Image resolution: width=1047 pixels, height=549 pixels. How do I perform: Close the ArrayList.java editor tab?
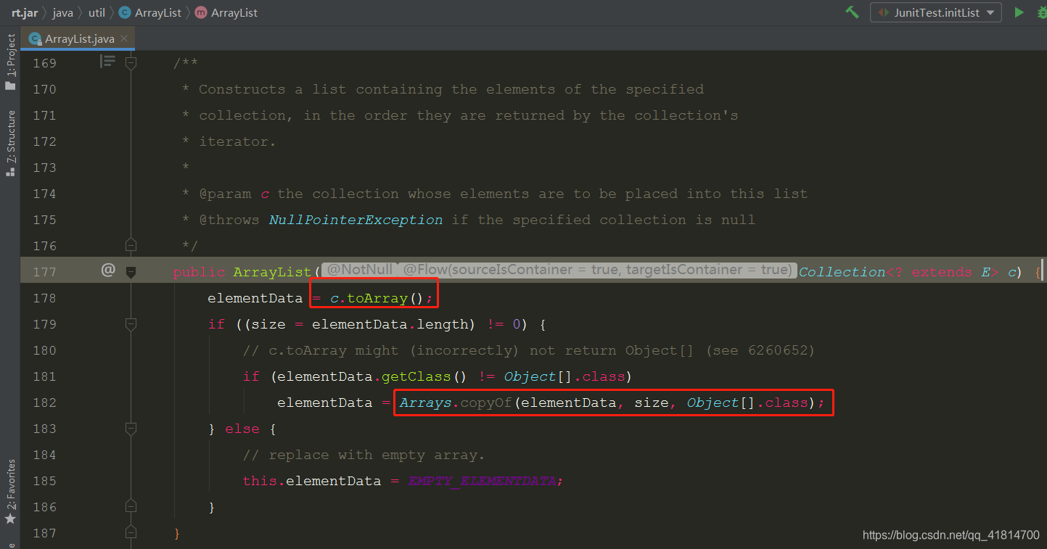pyautogui.click(x=124, y=38)
